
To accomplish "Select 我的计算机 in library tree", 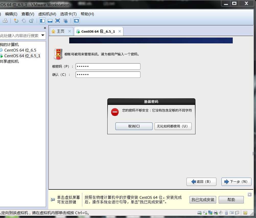I will click(x=9, y=45).
